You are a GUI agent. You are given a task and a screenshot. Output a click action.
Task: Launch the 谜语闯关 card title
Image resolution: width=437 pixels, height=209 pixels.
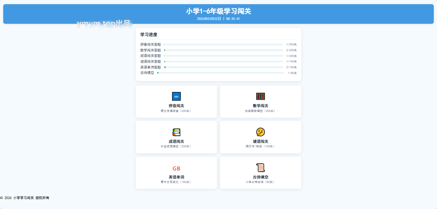click(x=261, y=141)
